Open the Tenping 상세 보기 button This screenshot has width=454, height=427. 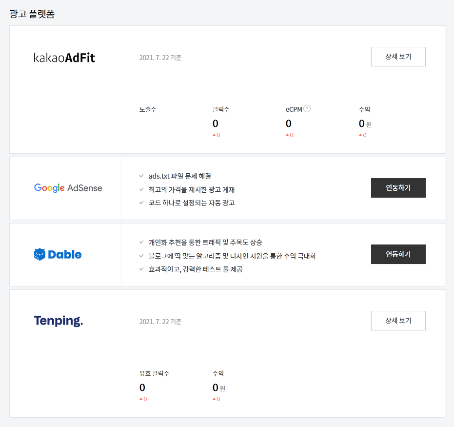point(398,321)
